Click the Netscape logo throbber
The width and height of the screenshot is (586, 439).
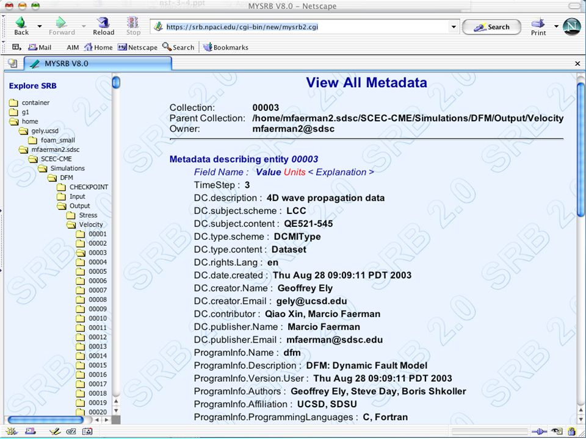(571, 27)
